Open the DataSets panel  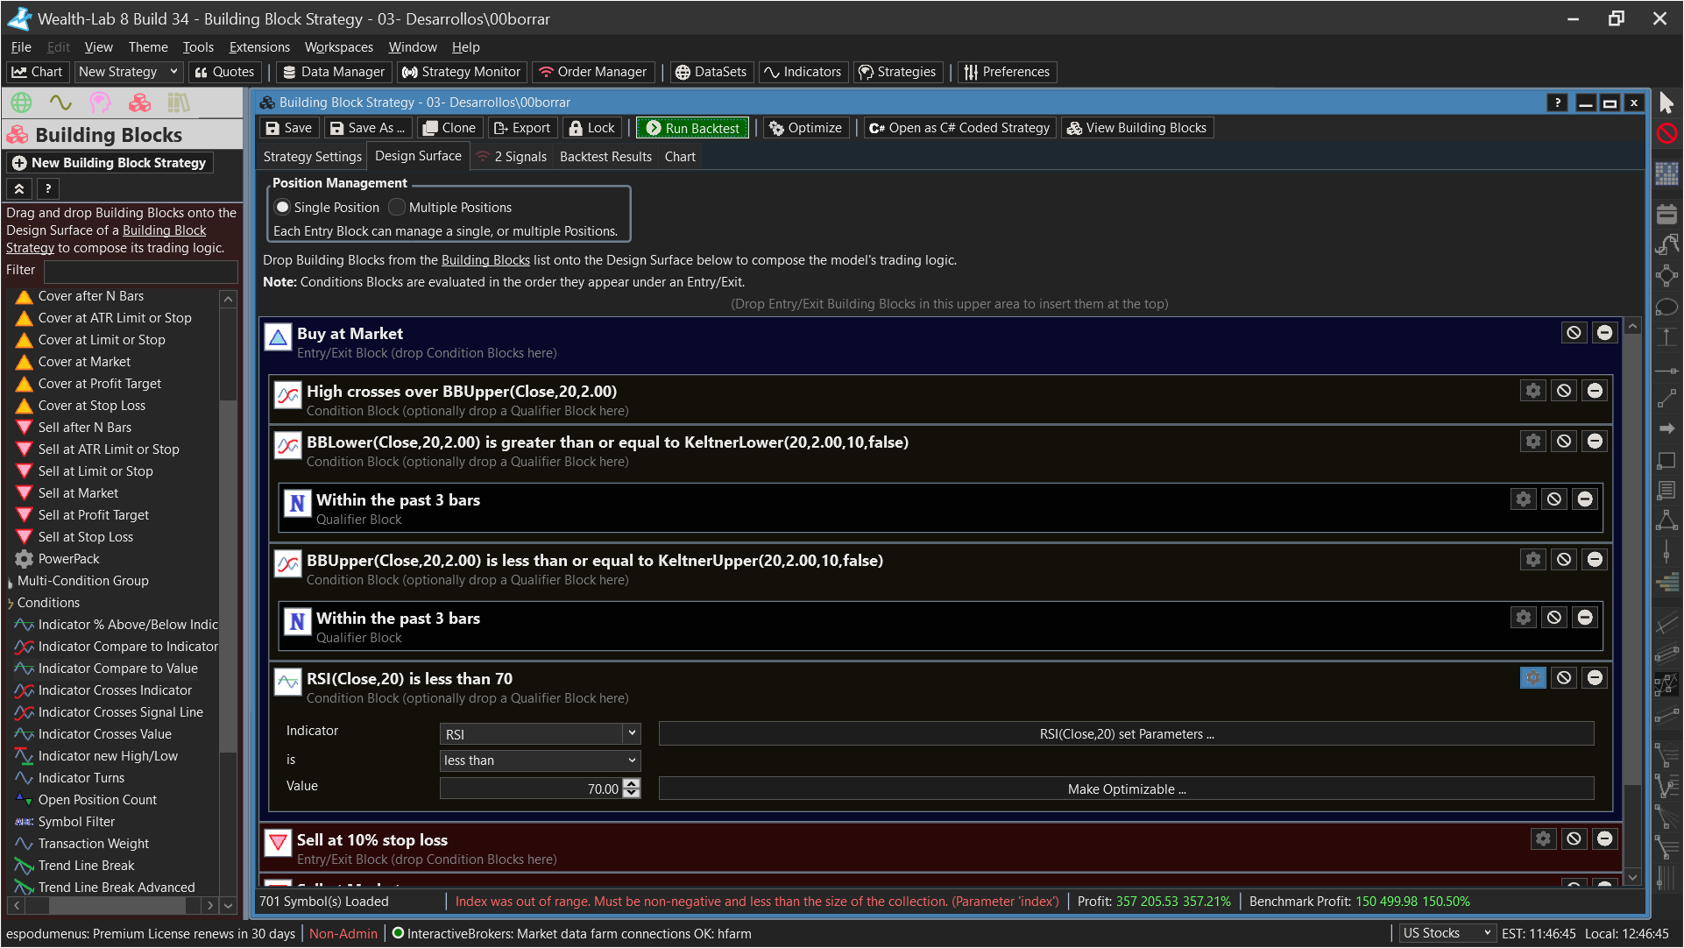[711, 72]
